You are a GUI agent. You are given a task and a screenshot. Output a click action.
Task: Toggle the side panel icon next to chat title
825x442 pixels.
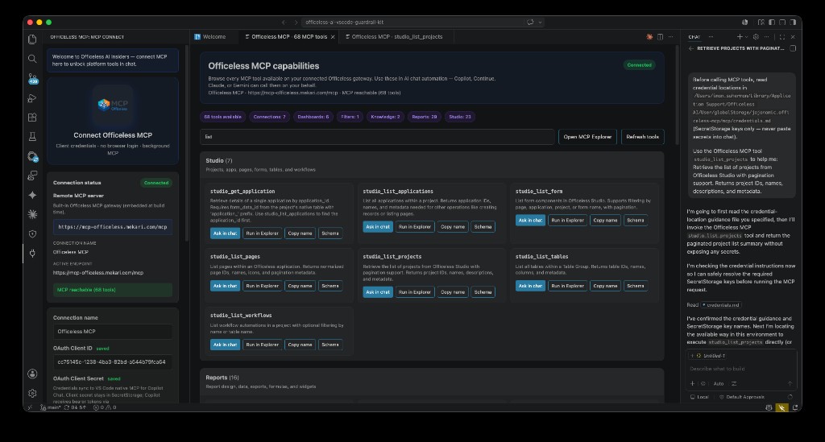tap(793, 48)
